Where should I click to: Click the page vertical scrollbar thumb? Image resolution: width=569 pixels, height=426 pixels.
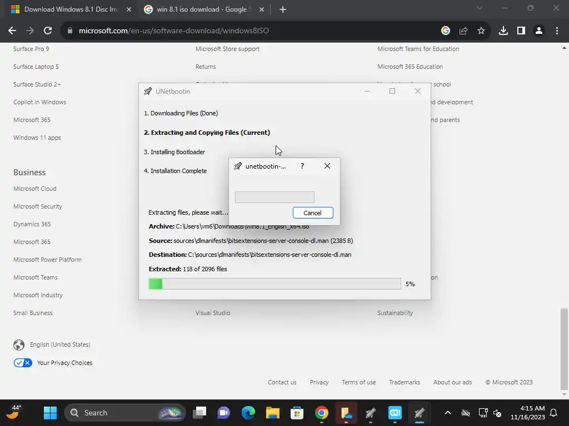564,348
